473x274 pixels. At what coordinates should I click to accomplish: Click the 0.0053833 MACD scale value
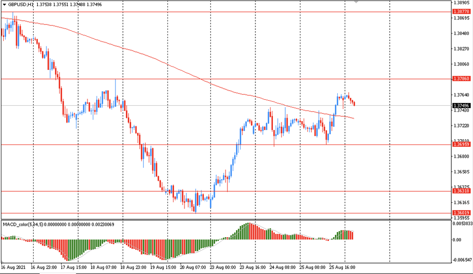coord(462,223)
